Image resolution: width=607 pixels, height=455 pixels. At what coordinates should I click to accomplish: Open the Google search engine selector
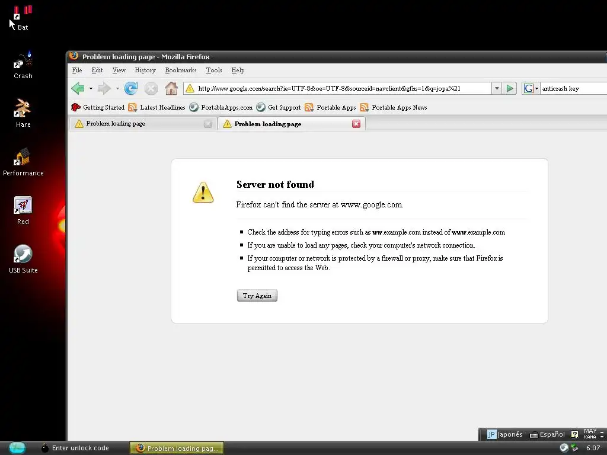click(x=531, y=89)
